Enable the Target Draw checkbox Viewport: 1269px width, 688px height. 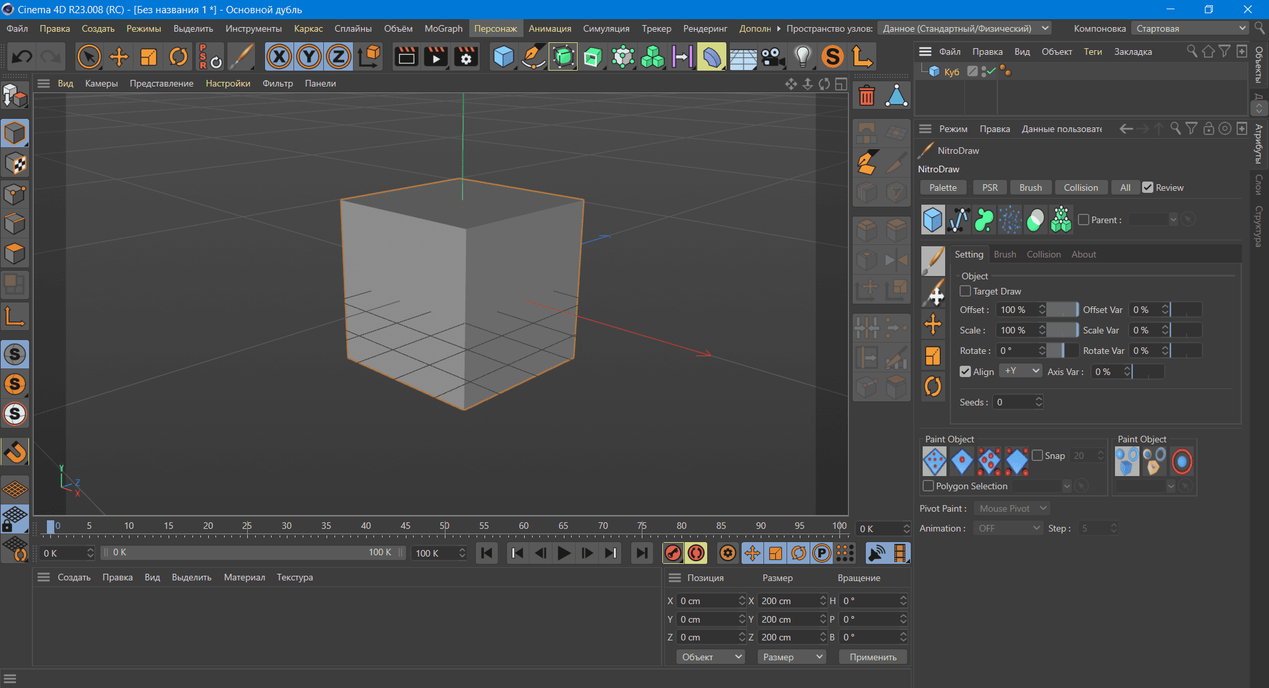[966, 291]
